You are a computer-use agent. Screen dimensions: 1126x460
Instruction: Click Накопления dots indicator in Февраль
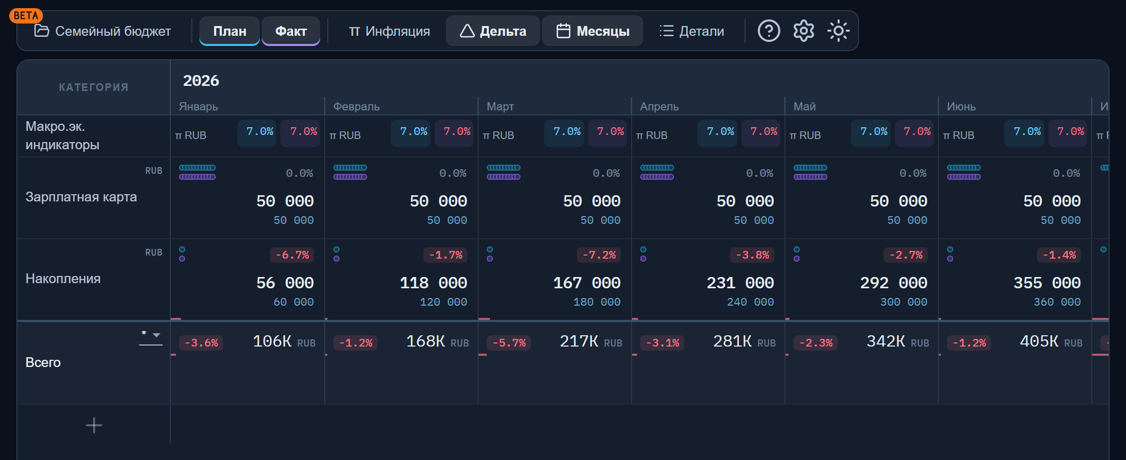pyautogui.click(x=336, y=254)
